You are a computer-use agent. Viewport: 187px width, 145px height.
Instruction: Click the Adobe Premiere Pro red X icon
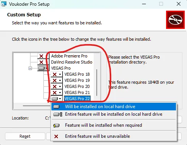[41, 56]
